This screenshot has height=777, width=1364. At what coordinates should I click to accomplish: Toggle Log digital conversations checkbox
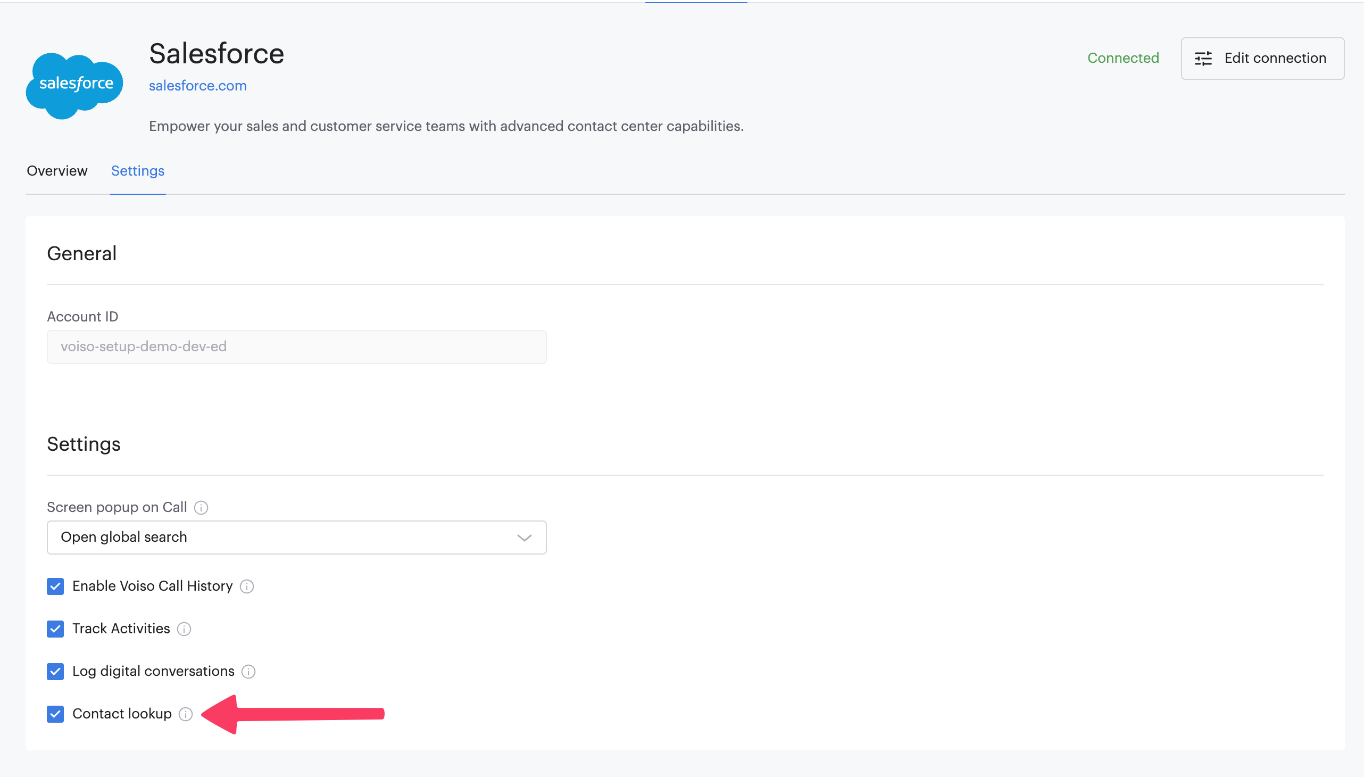tap(55, 672)
